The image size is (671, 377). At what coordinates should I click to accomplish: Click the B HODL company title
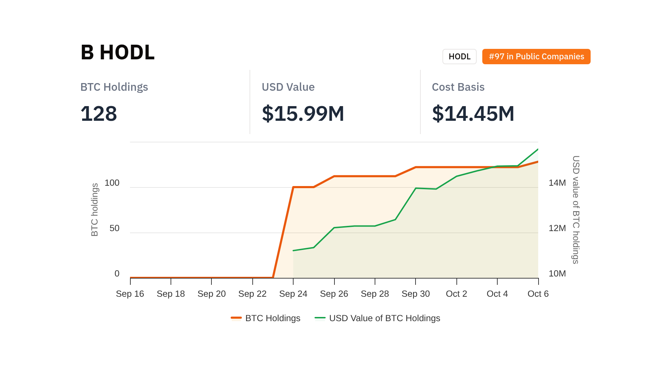[117, 52]
